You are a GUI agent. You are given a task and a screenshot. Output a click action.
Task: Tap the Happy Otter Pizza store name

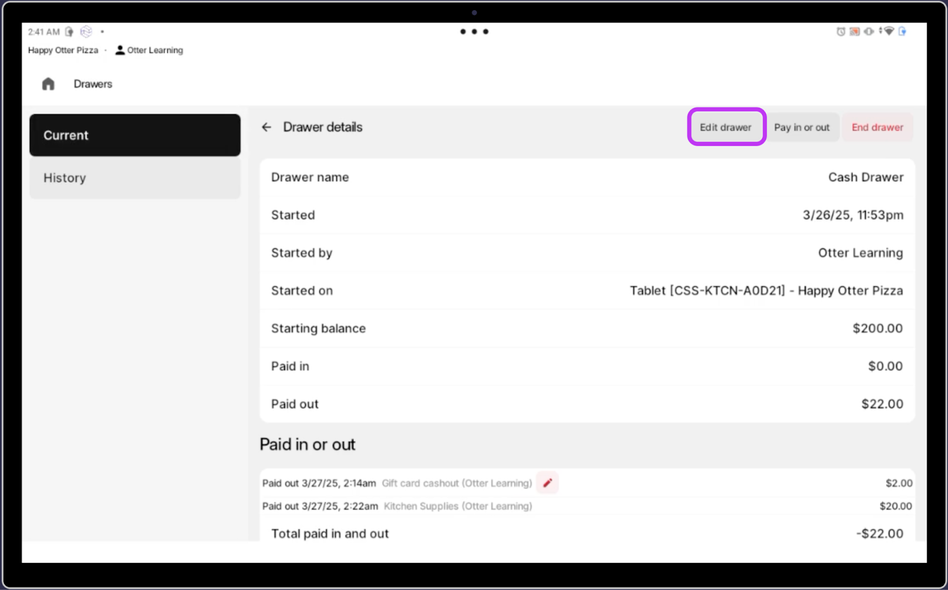pos(63,50)
